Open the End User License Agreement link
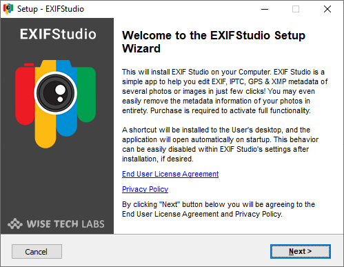This screenshot has width=344, height=267. [x=170, y=174]
